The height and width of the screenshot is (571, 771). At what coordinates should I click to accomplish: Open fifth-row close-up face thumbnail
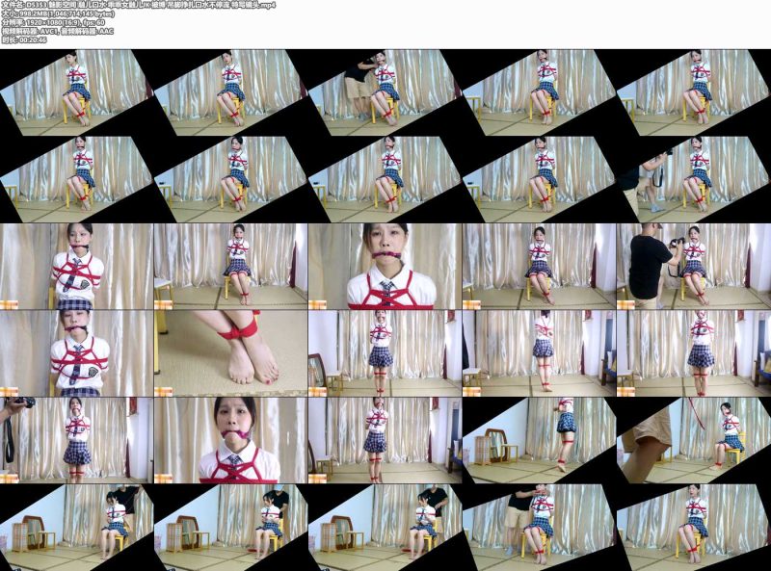tap(231, 440)
